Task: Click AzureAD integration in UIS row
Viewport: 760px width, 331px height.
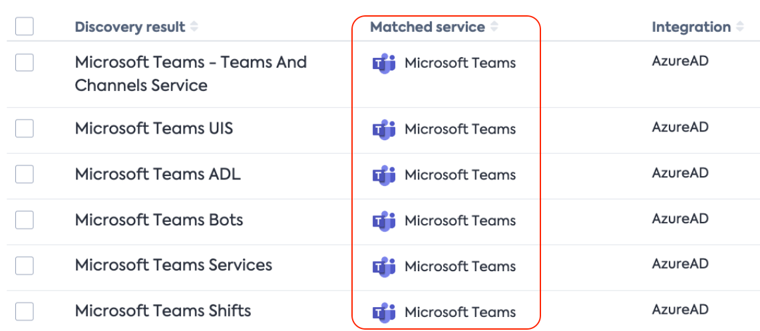Action: tap(680, 127)
